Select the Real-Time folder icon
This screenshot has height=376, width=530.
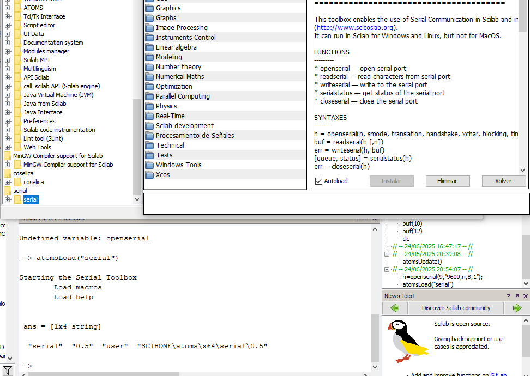(x=149, y=116)
